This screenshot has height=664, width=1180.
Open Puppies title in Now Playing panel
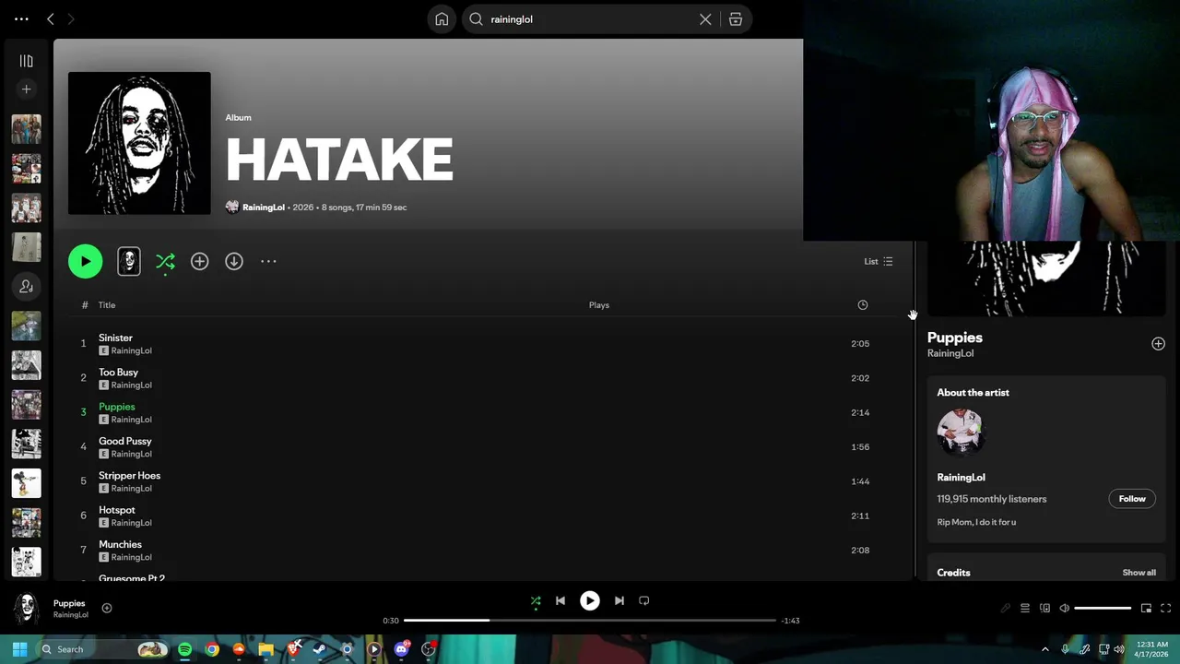(955, 338)
